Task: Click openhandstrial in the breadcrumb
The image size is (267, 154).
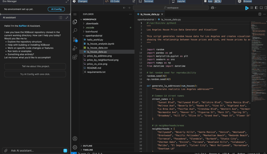Action: 146,19
